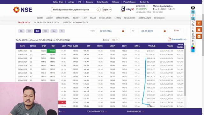Select the 3M period toggle
This screenshot has width=204, height=115.
pos(46,31)
